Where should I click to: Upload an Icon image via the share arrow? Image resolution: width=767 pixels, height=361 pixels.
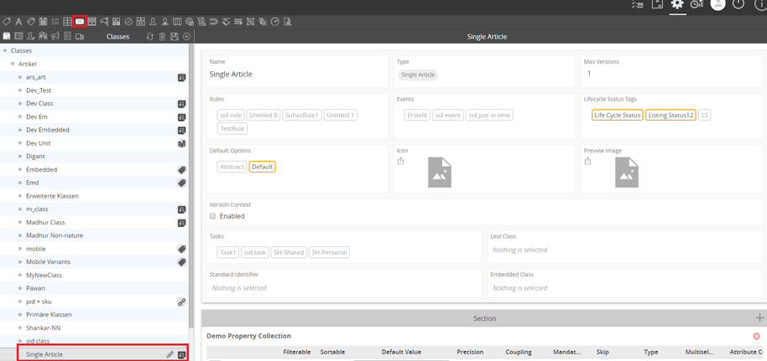[400, 161]
